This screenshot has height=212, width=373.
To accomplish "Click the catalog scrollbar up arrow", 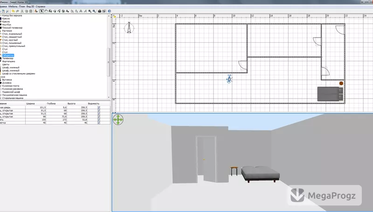I will point(109,16).
